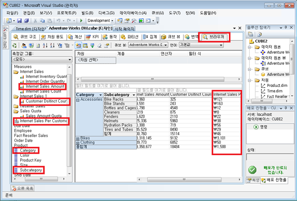The width and height of the screenshot is (297, 201).
Task: Click the Save All icon
Action: pyautogui.click(x=27, y=21)
